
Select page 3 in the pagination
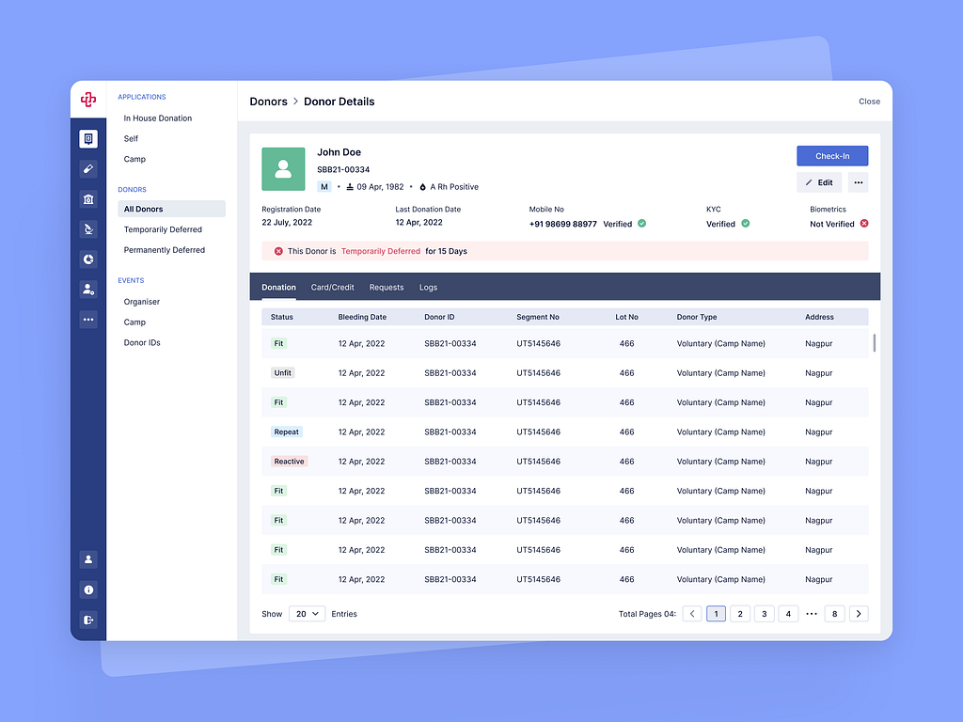point(764,613)
